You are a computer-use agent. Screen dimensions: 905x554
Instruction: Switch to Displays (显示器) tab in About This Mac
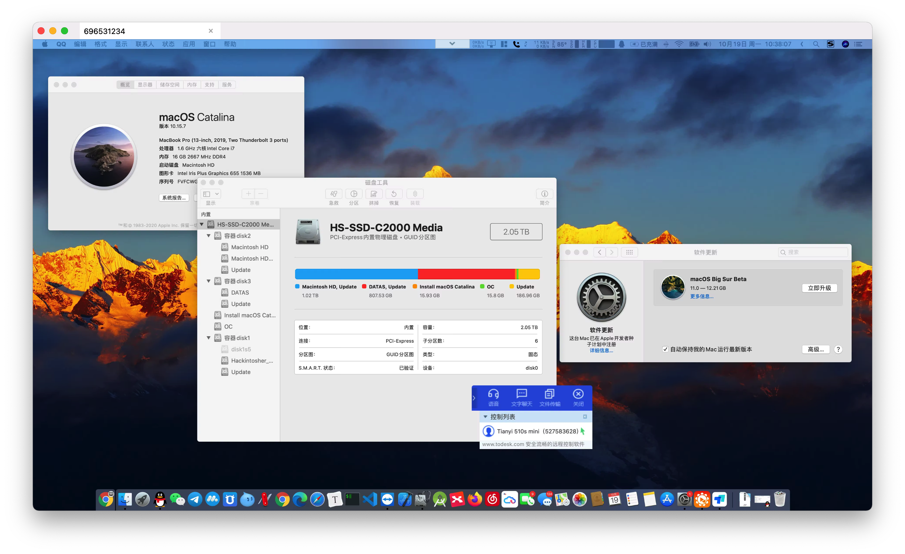pyautogui.click(x=145, y=85)
